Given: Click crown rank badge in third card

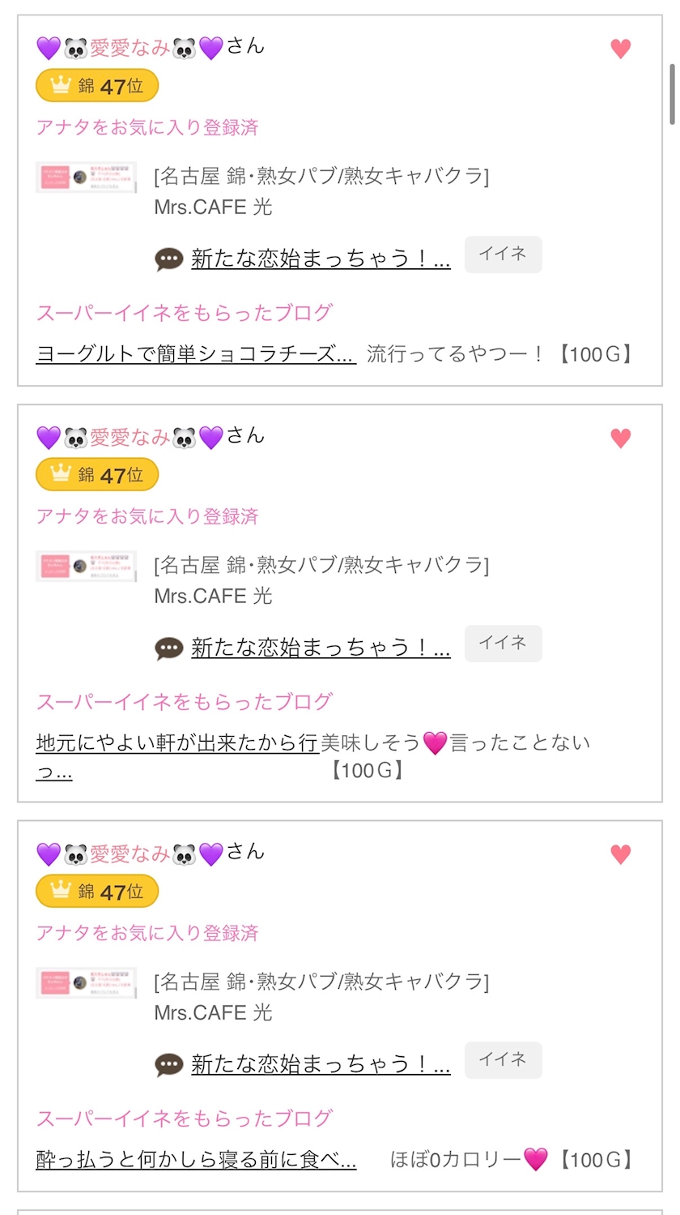Looking at the screenshot, I should point(97,892).
